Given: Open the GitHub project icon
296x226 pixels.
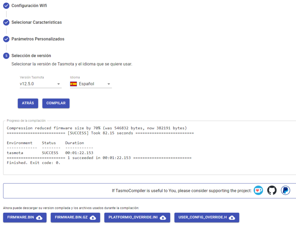Looking at the screenshot, I should pos(272,190).
